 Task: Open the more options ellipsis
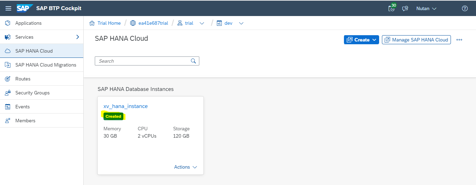[x=459, y=40]
